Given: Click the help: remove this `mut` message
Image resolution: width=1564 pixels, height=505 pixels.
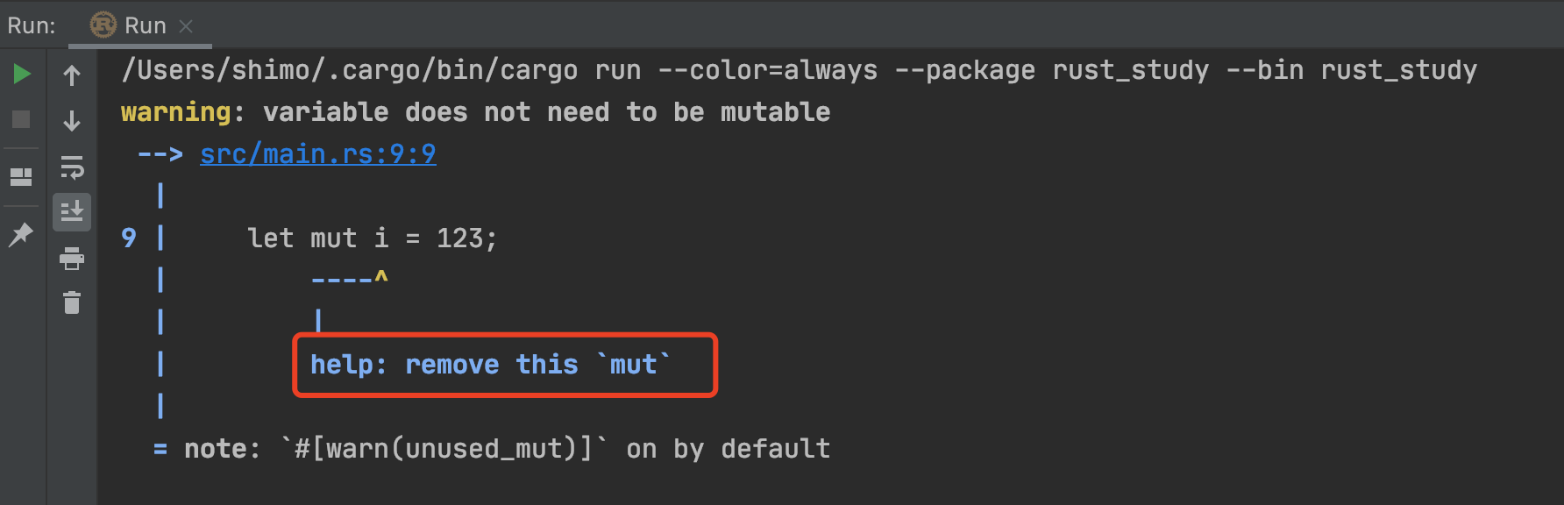Looking at the screenshot, I should coord(490,365).
